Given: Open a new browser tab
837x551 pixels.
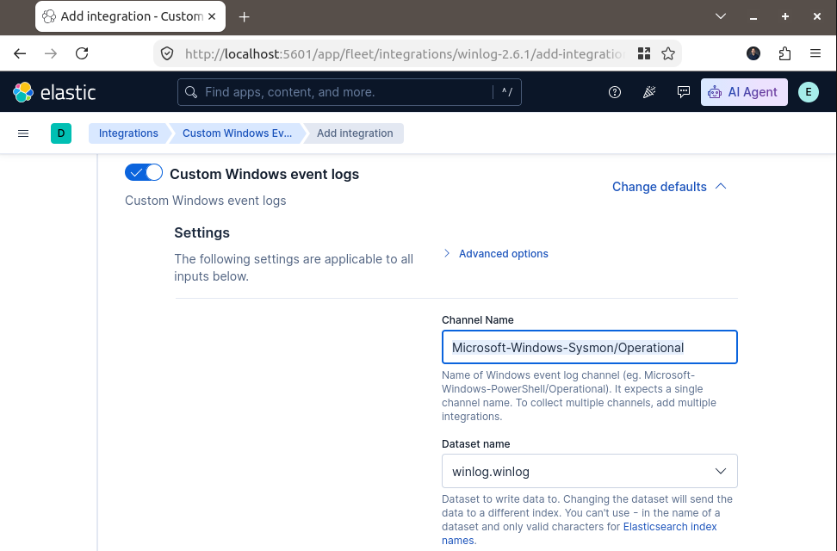Looking at the screenshot, I should (x=244, y=17).
